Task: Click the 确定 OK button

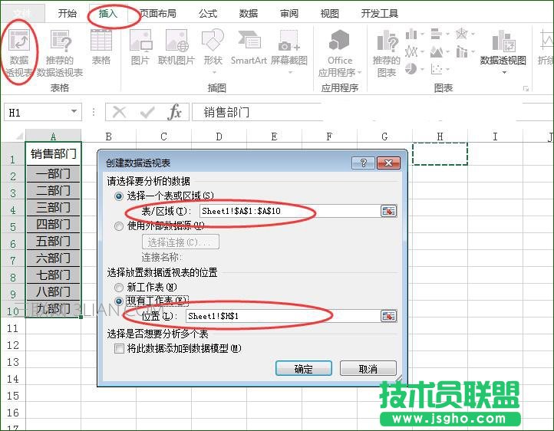Action: click(304, 369)
